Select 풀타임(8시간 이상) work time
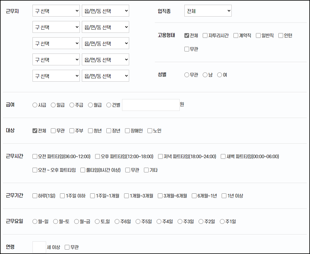 82,170
